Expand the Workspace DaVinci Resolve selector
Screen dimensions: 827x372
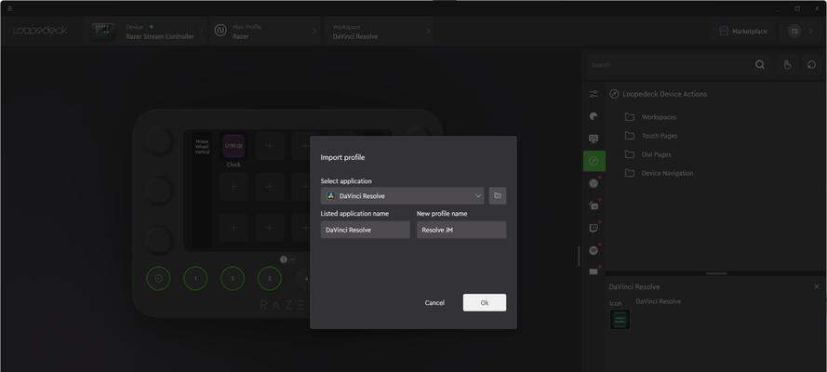[380, 31]
